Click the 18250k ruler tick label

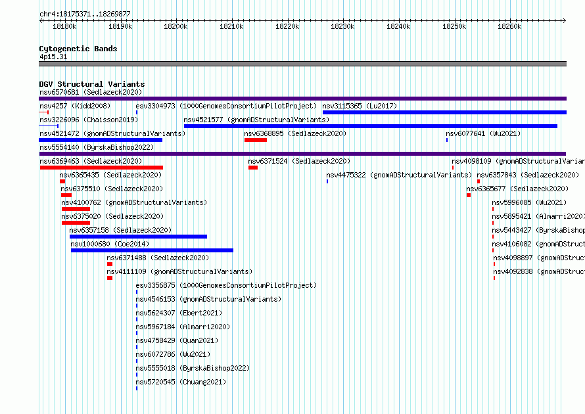(x=454, y=26)
